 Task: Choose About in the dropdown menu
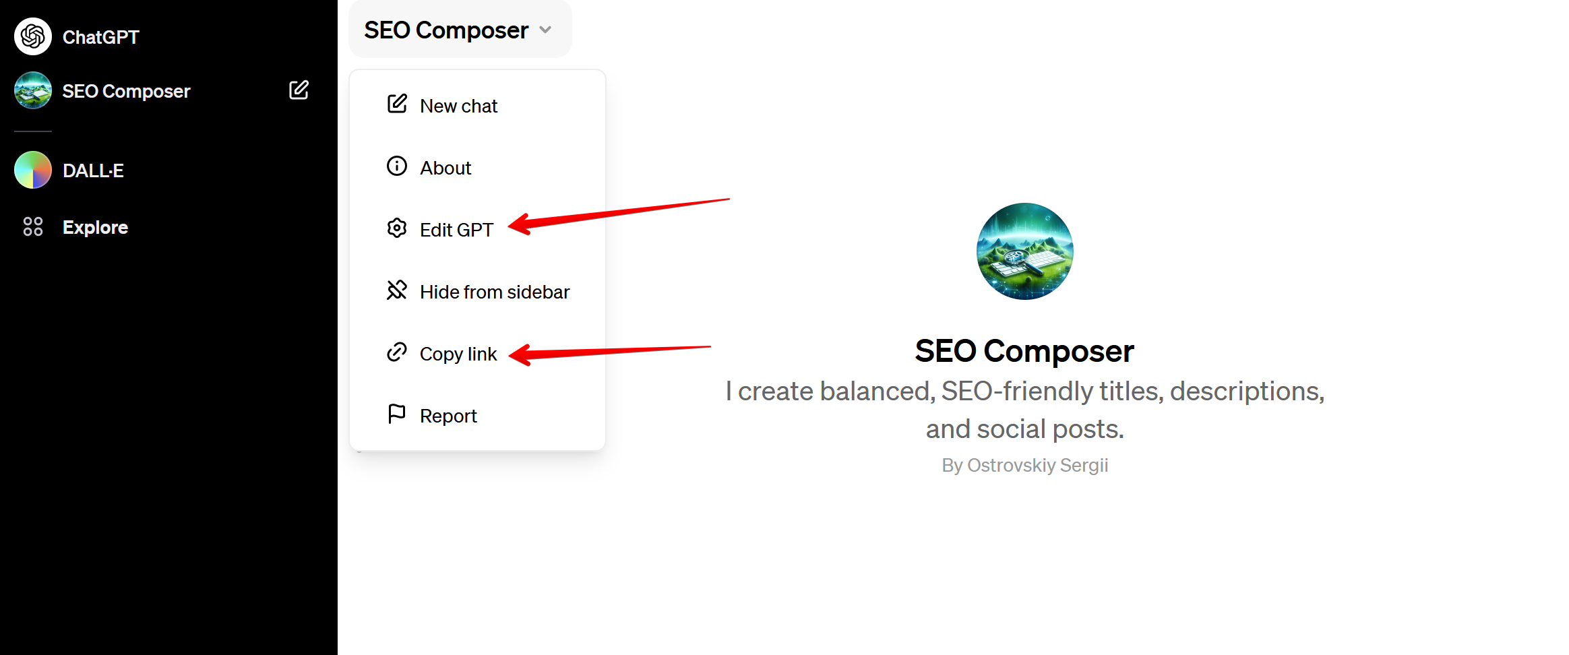[x=477, y=168]
